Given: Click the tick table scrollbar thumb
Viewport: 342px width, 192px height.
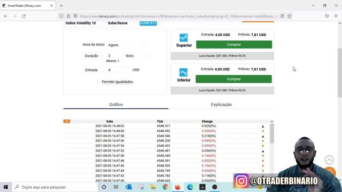Looking at the screenshot, I should pos(272,133).
